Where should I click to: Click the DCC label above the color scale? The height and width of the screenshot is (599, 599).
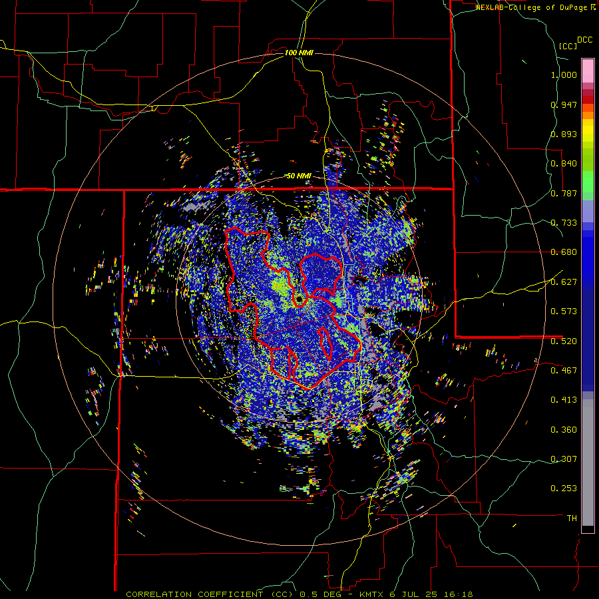tap(584, 40)
